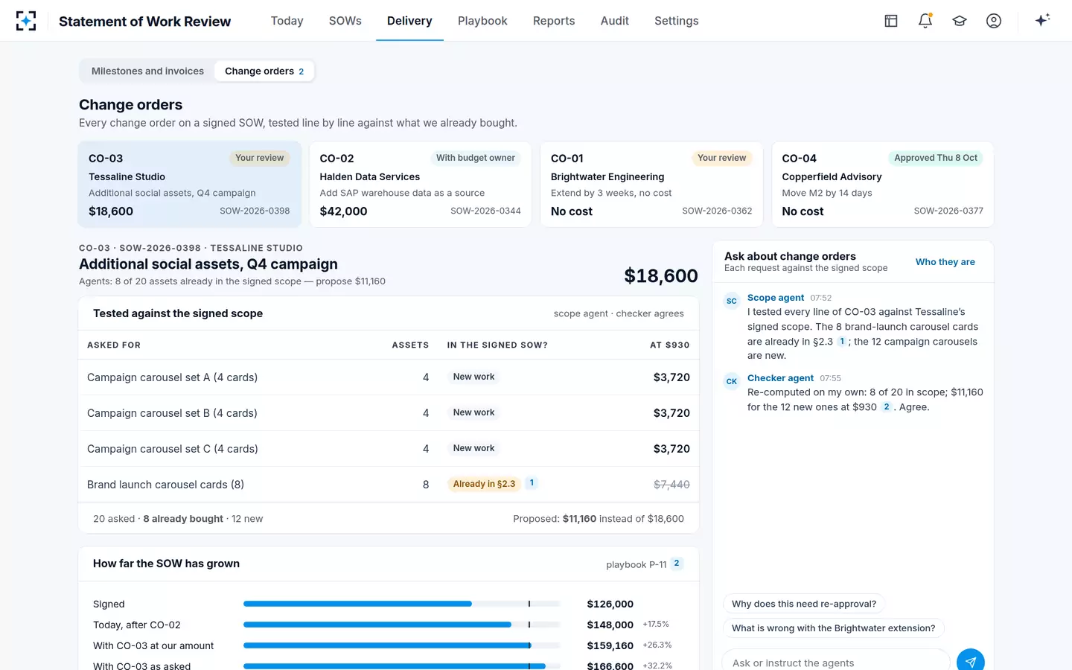Click the Who they are link

[x=945, y=262]
